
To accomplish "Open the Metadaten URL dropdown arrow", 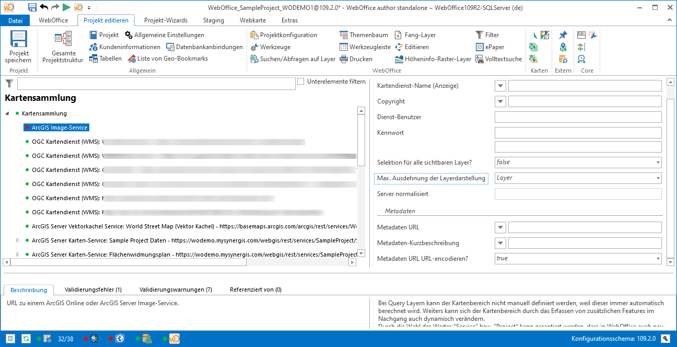I will [x=500, y=227].
